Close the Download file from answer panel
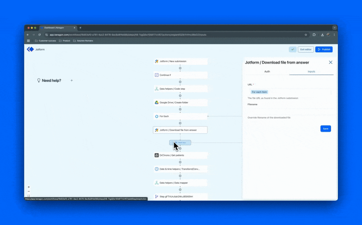This screenshot has height=225, width=362. 331,62
